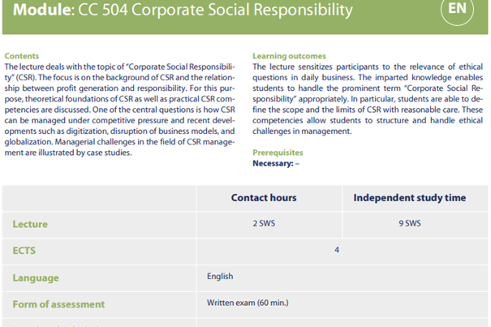The height and width of the screenshot is (327, 491).
Task: Click the ECTS value 4
Action: [x=337, y=250]
